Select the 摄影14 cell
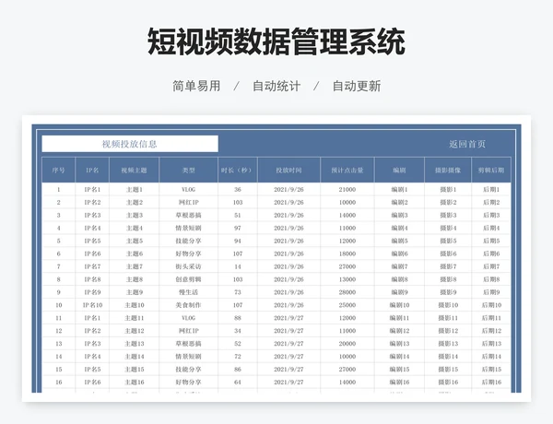 click(x=448, y=357)
